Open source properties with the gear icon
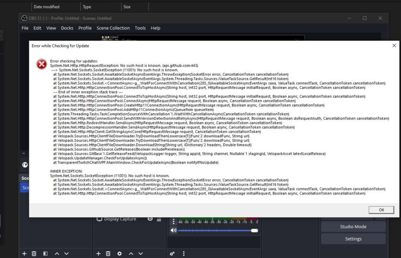Image resolution: width=401 pixels, height=258 pixels. [x=120, y=254]
